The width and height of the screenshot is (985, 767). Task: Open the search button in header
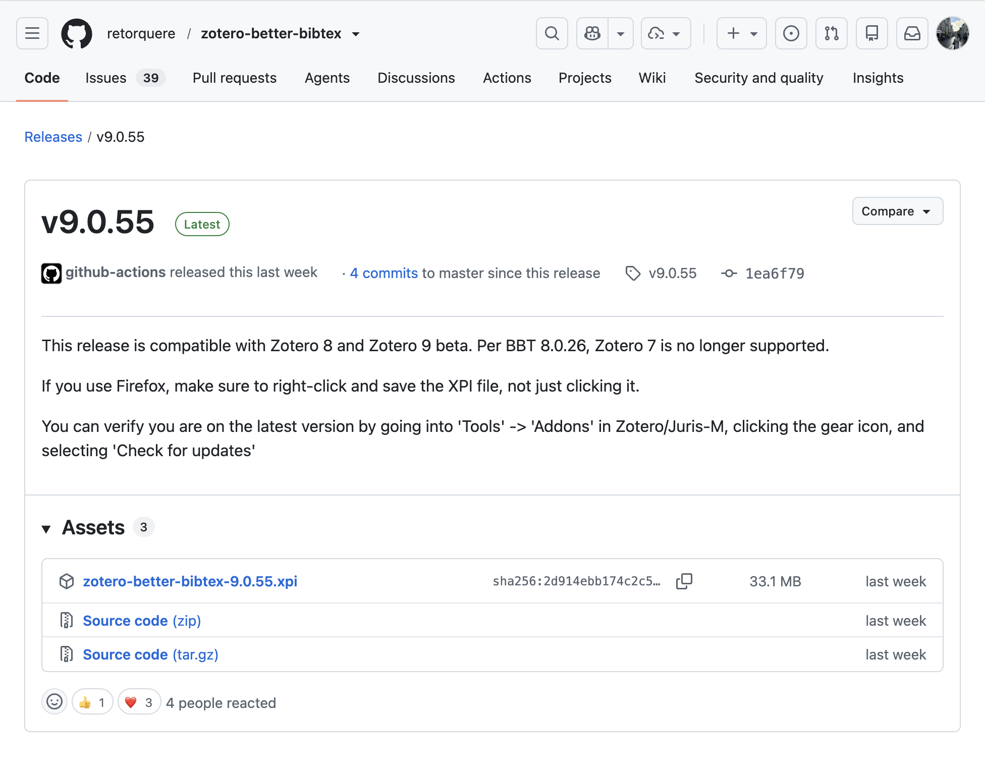[552, 33]
